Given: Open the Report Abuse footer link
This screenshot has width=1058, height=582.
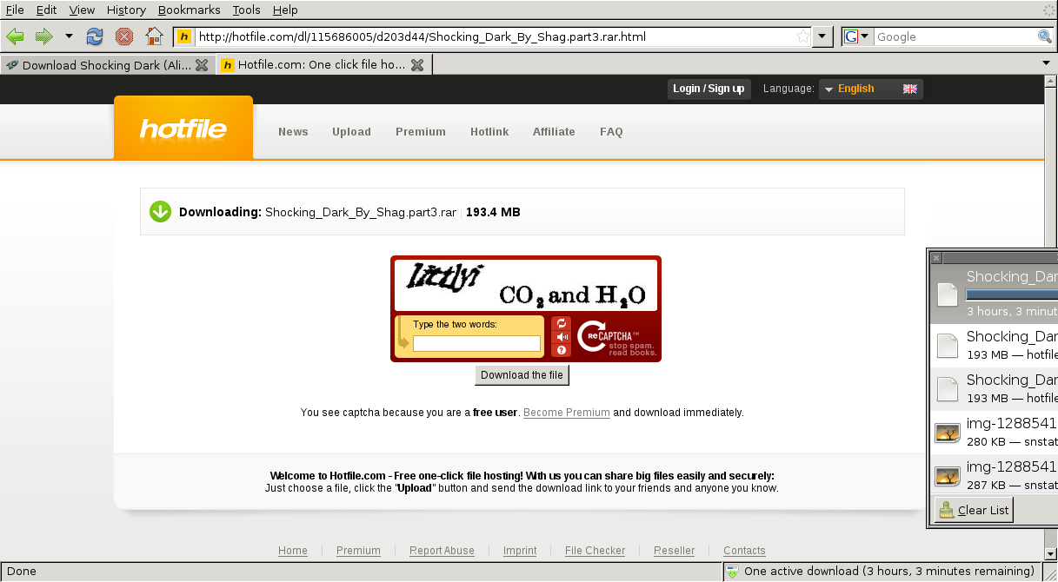Looking at the screenshot, I should 442,551.
